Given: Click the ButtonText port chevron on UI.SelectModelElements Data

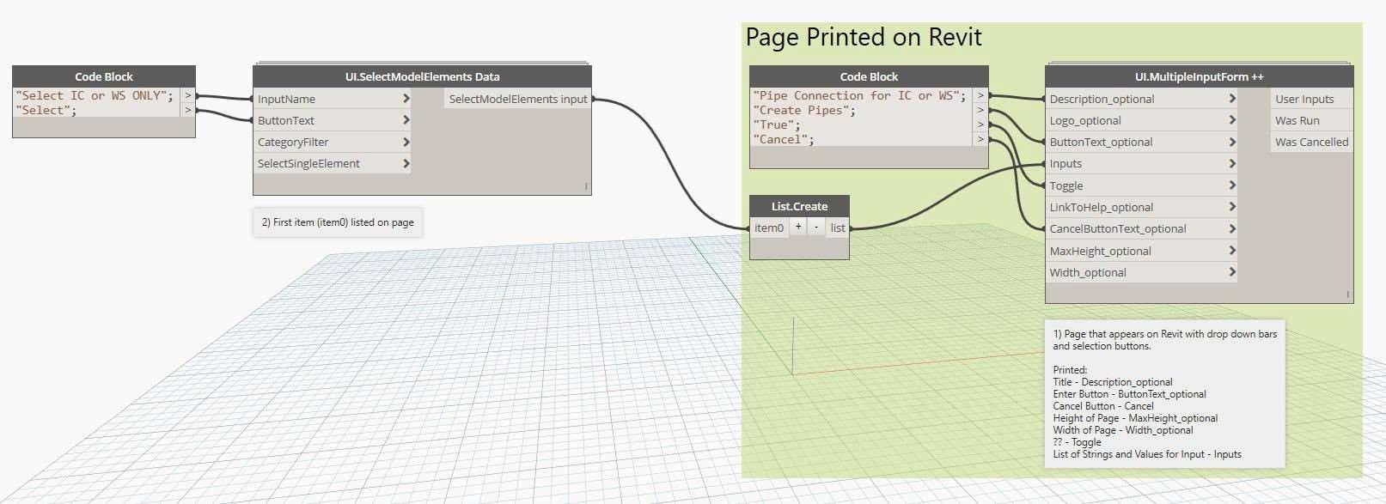Looking at the screenshot, I should [406, 120].
